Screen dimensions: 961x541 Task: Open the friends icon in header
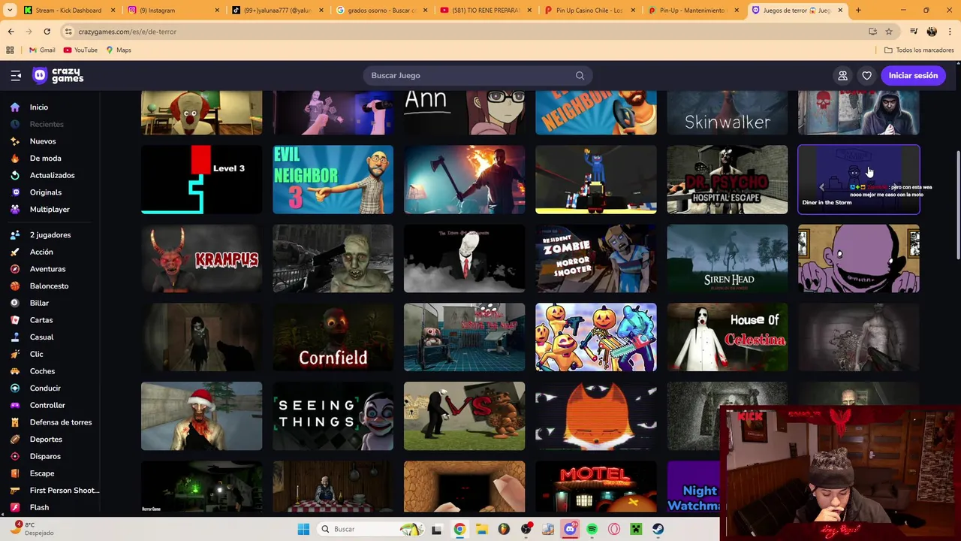(842, 75)
